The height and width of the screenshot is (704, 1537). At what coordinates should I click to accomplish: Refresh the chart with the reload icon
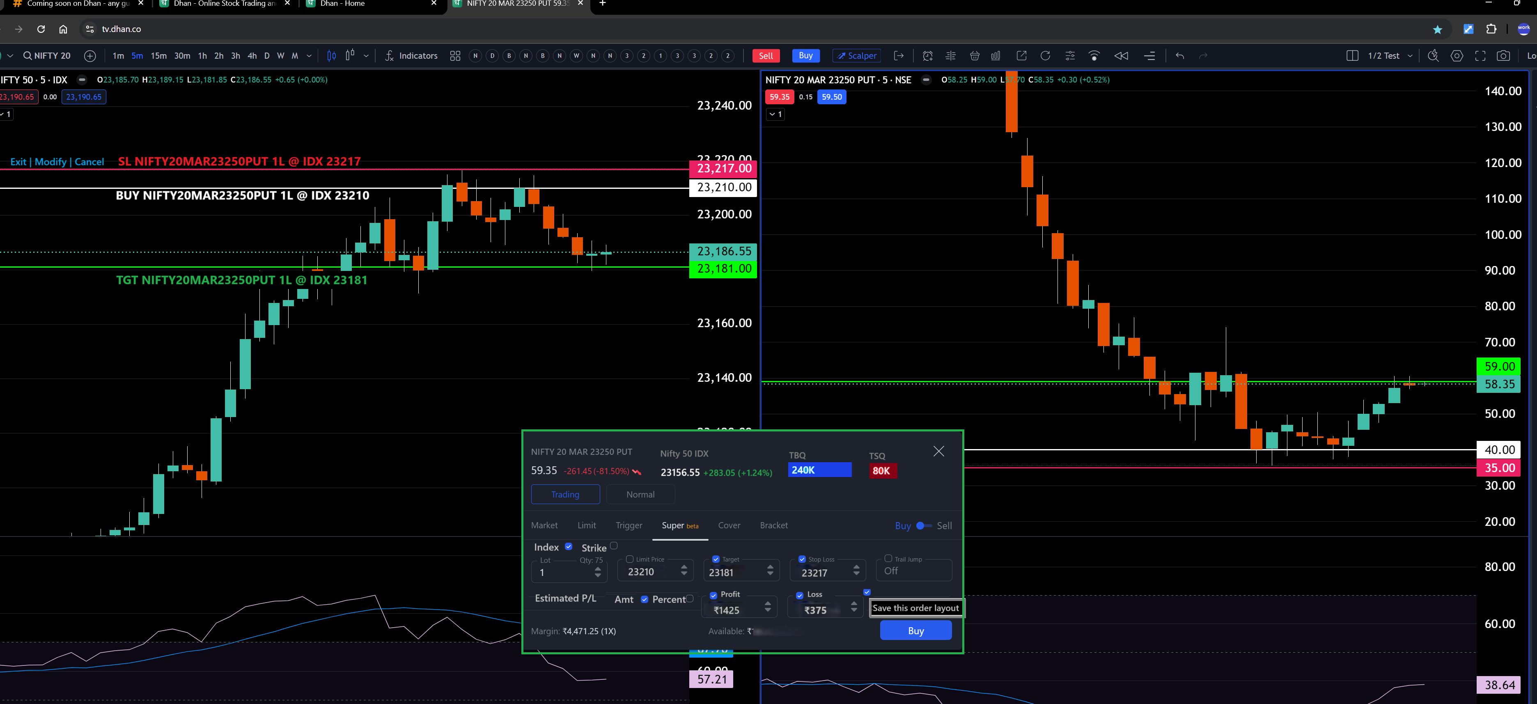point(1045,55)
